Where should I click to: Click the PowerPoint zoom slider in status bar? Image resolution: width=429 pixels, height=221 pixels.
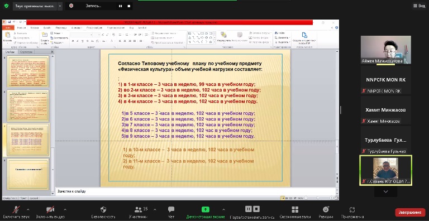click(x=317, y=198)
